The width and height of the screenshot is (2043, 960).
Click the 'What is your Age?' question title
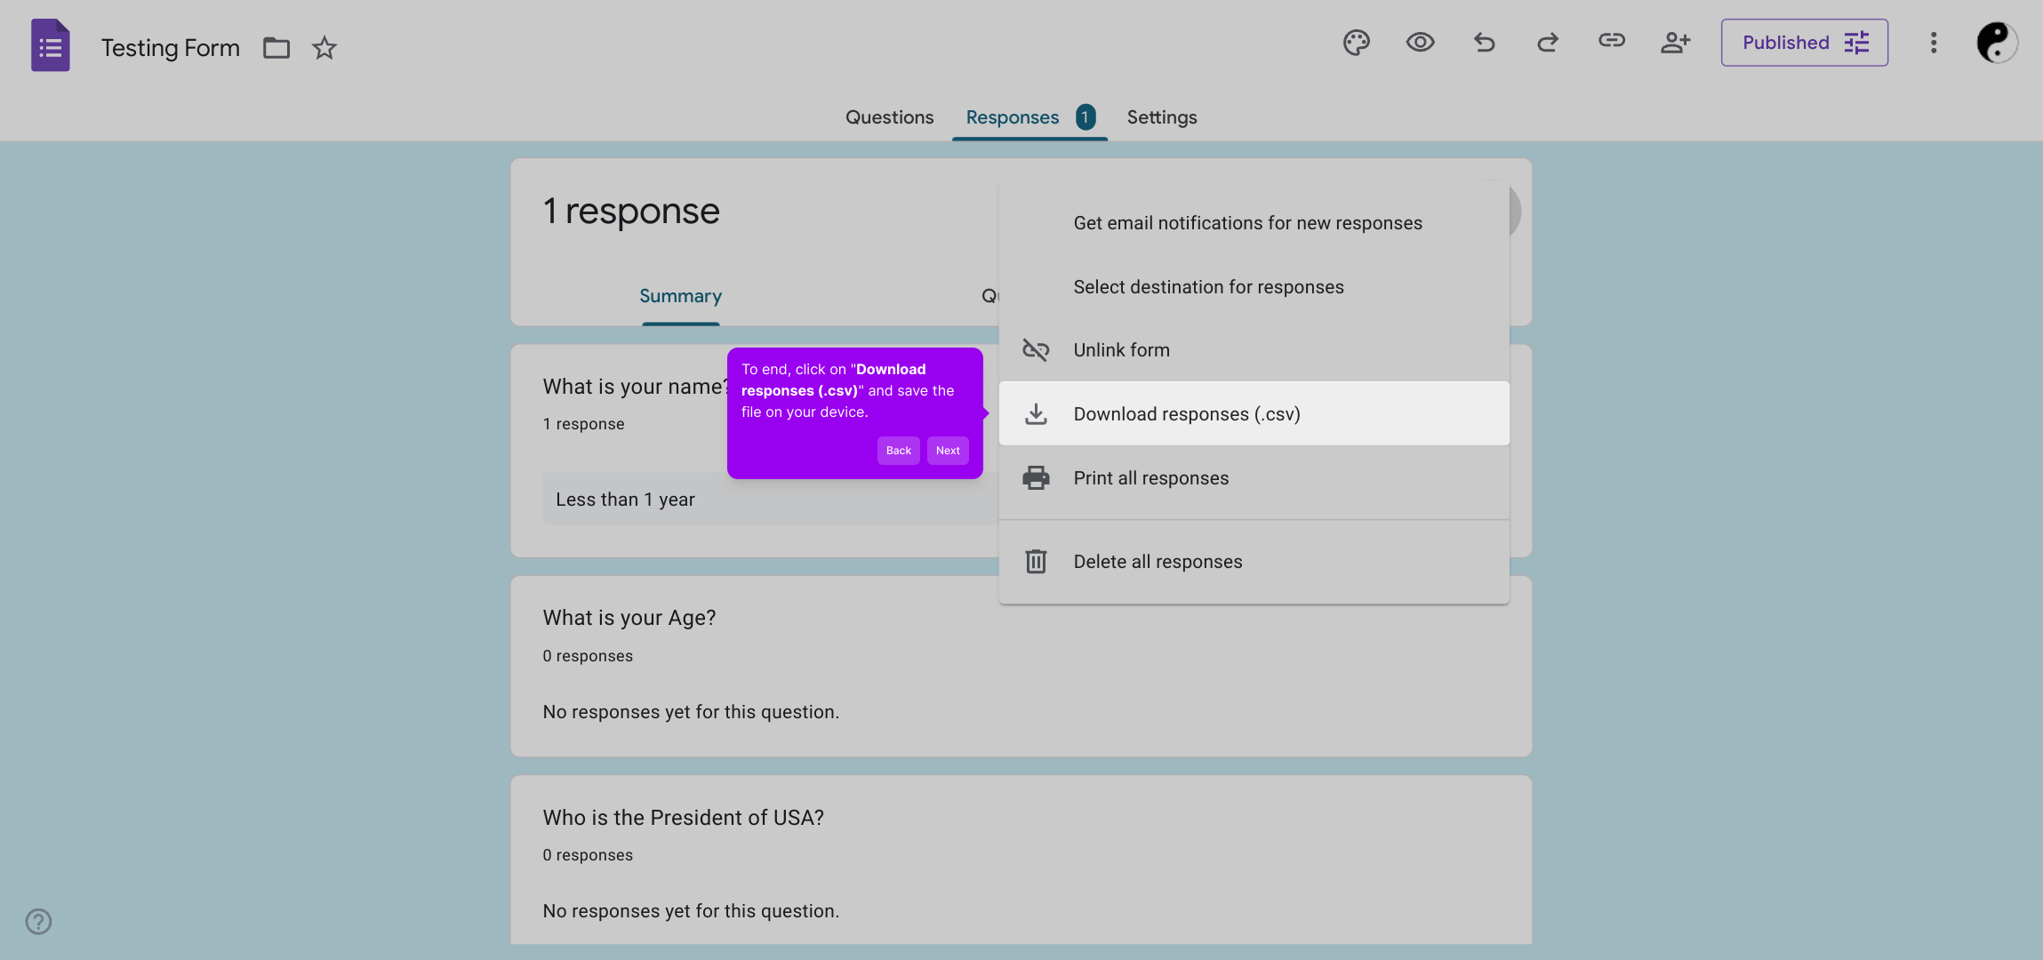coord(629,618)
